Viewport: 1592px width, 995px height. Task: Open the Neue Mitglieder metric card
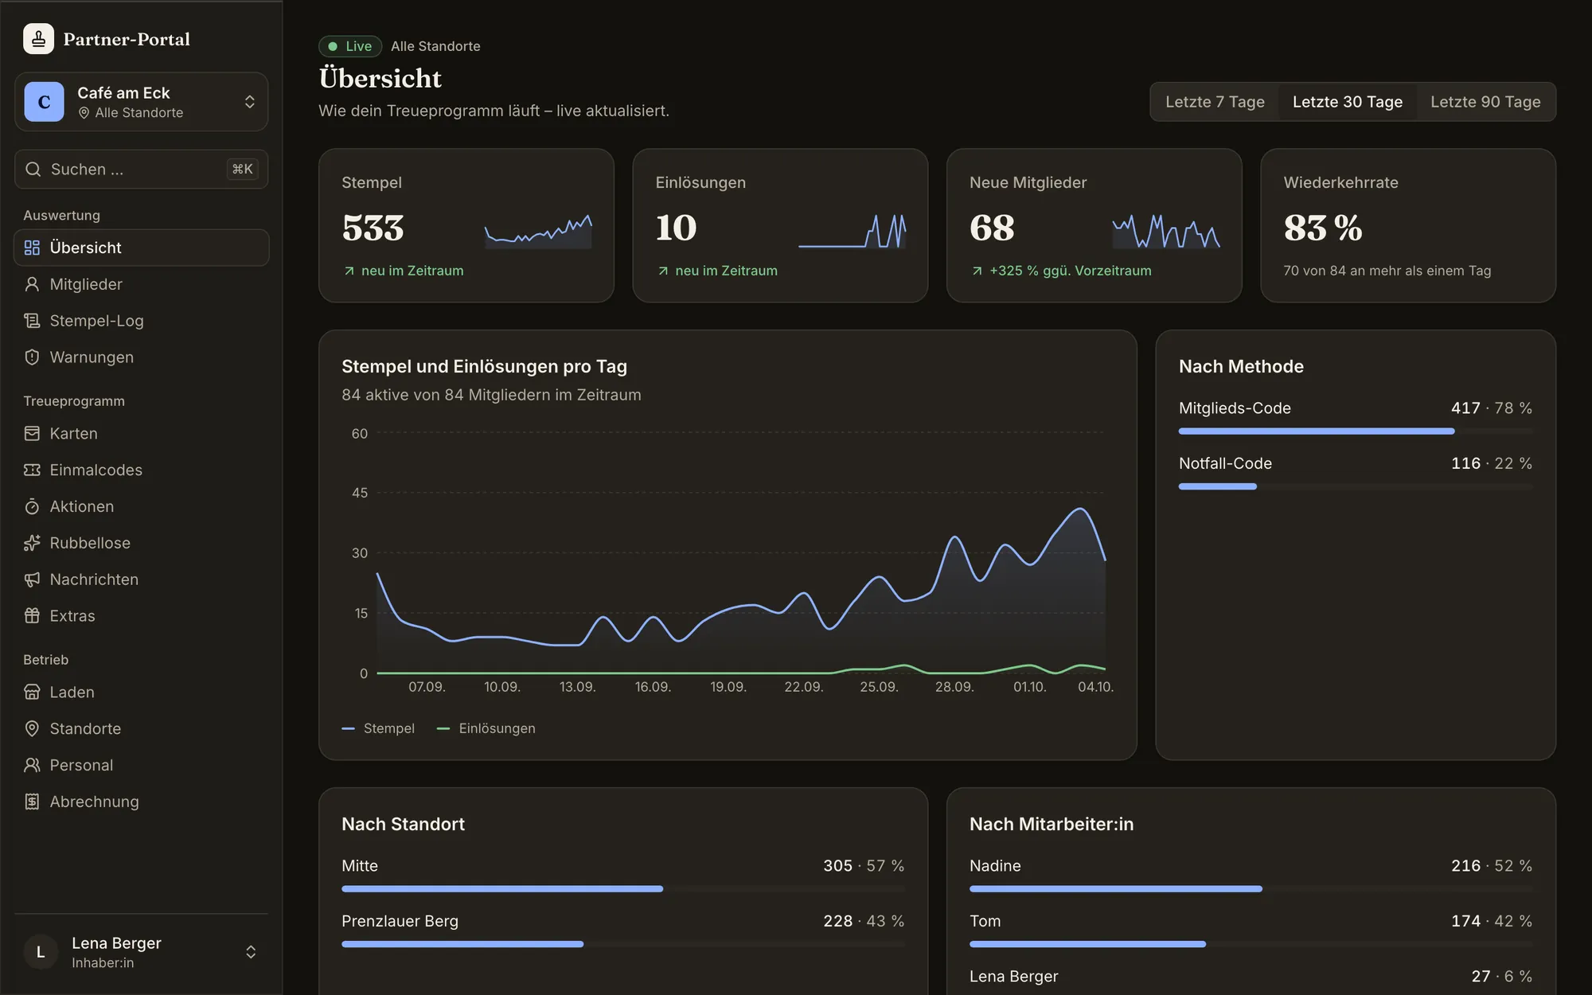1094,225
